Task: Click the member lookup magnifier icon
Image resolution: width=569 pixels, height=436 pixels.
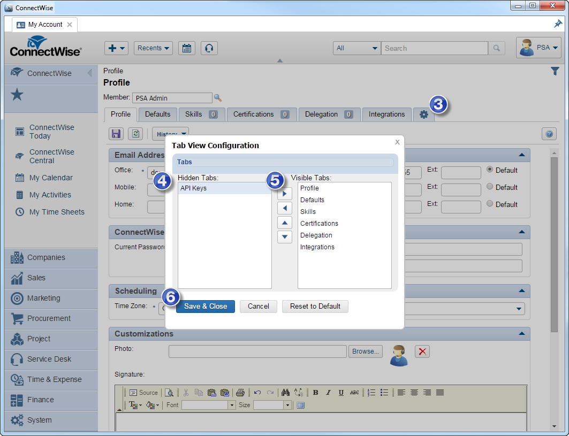Action: pyautogui.click(x=218, y=98)
